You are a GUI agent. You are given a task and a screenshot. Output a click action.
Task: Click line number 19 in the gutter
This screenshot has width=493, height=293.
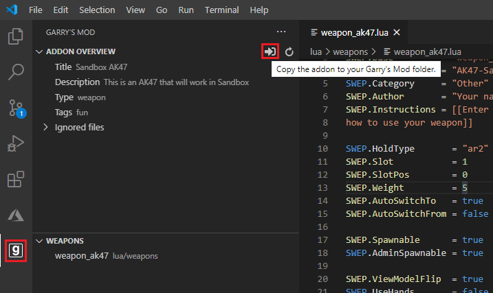pos(322,266)
